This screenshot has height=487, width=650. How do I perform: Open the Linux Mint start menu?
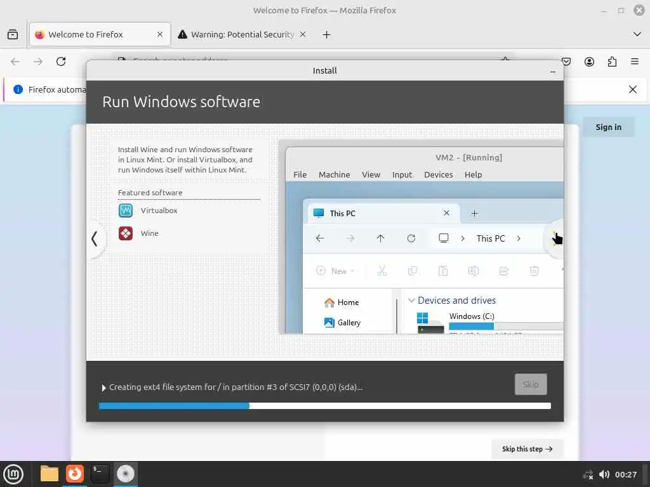coord(13,474)
